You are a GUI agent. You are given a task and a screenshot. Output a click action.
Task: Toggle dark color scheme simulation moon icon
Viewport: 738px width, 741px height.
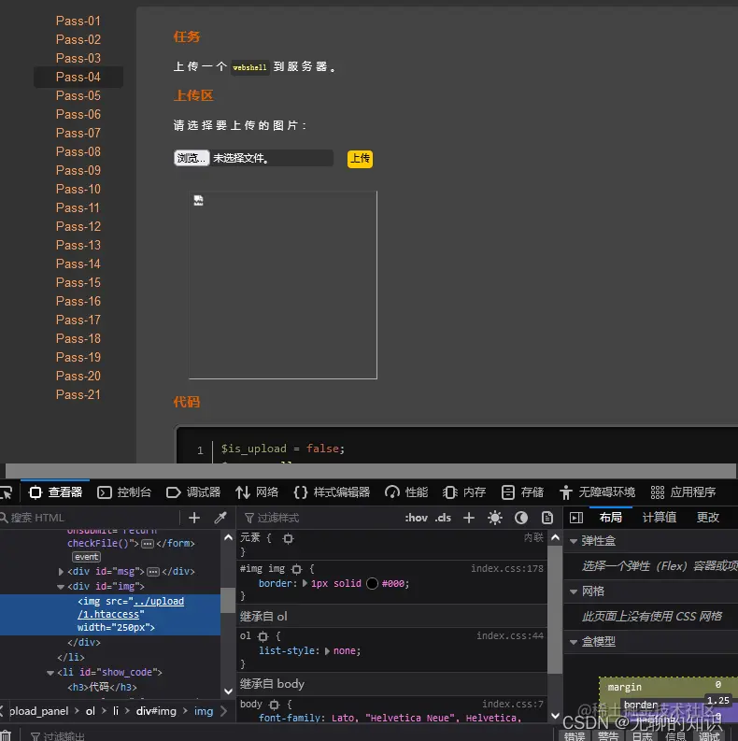[521, 518]
